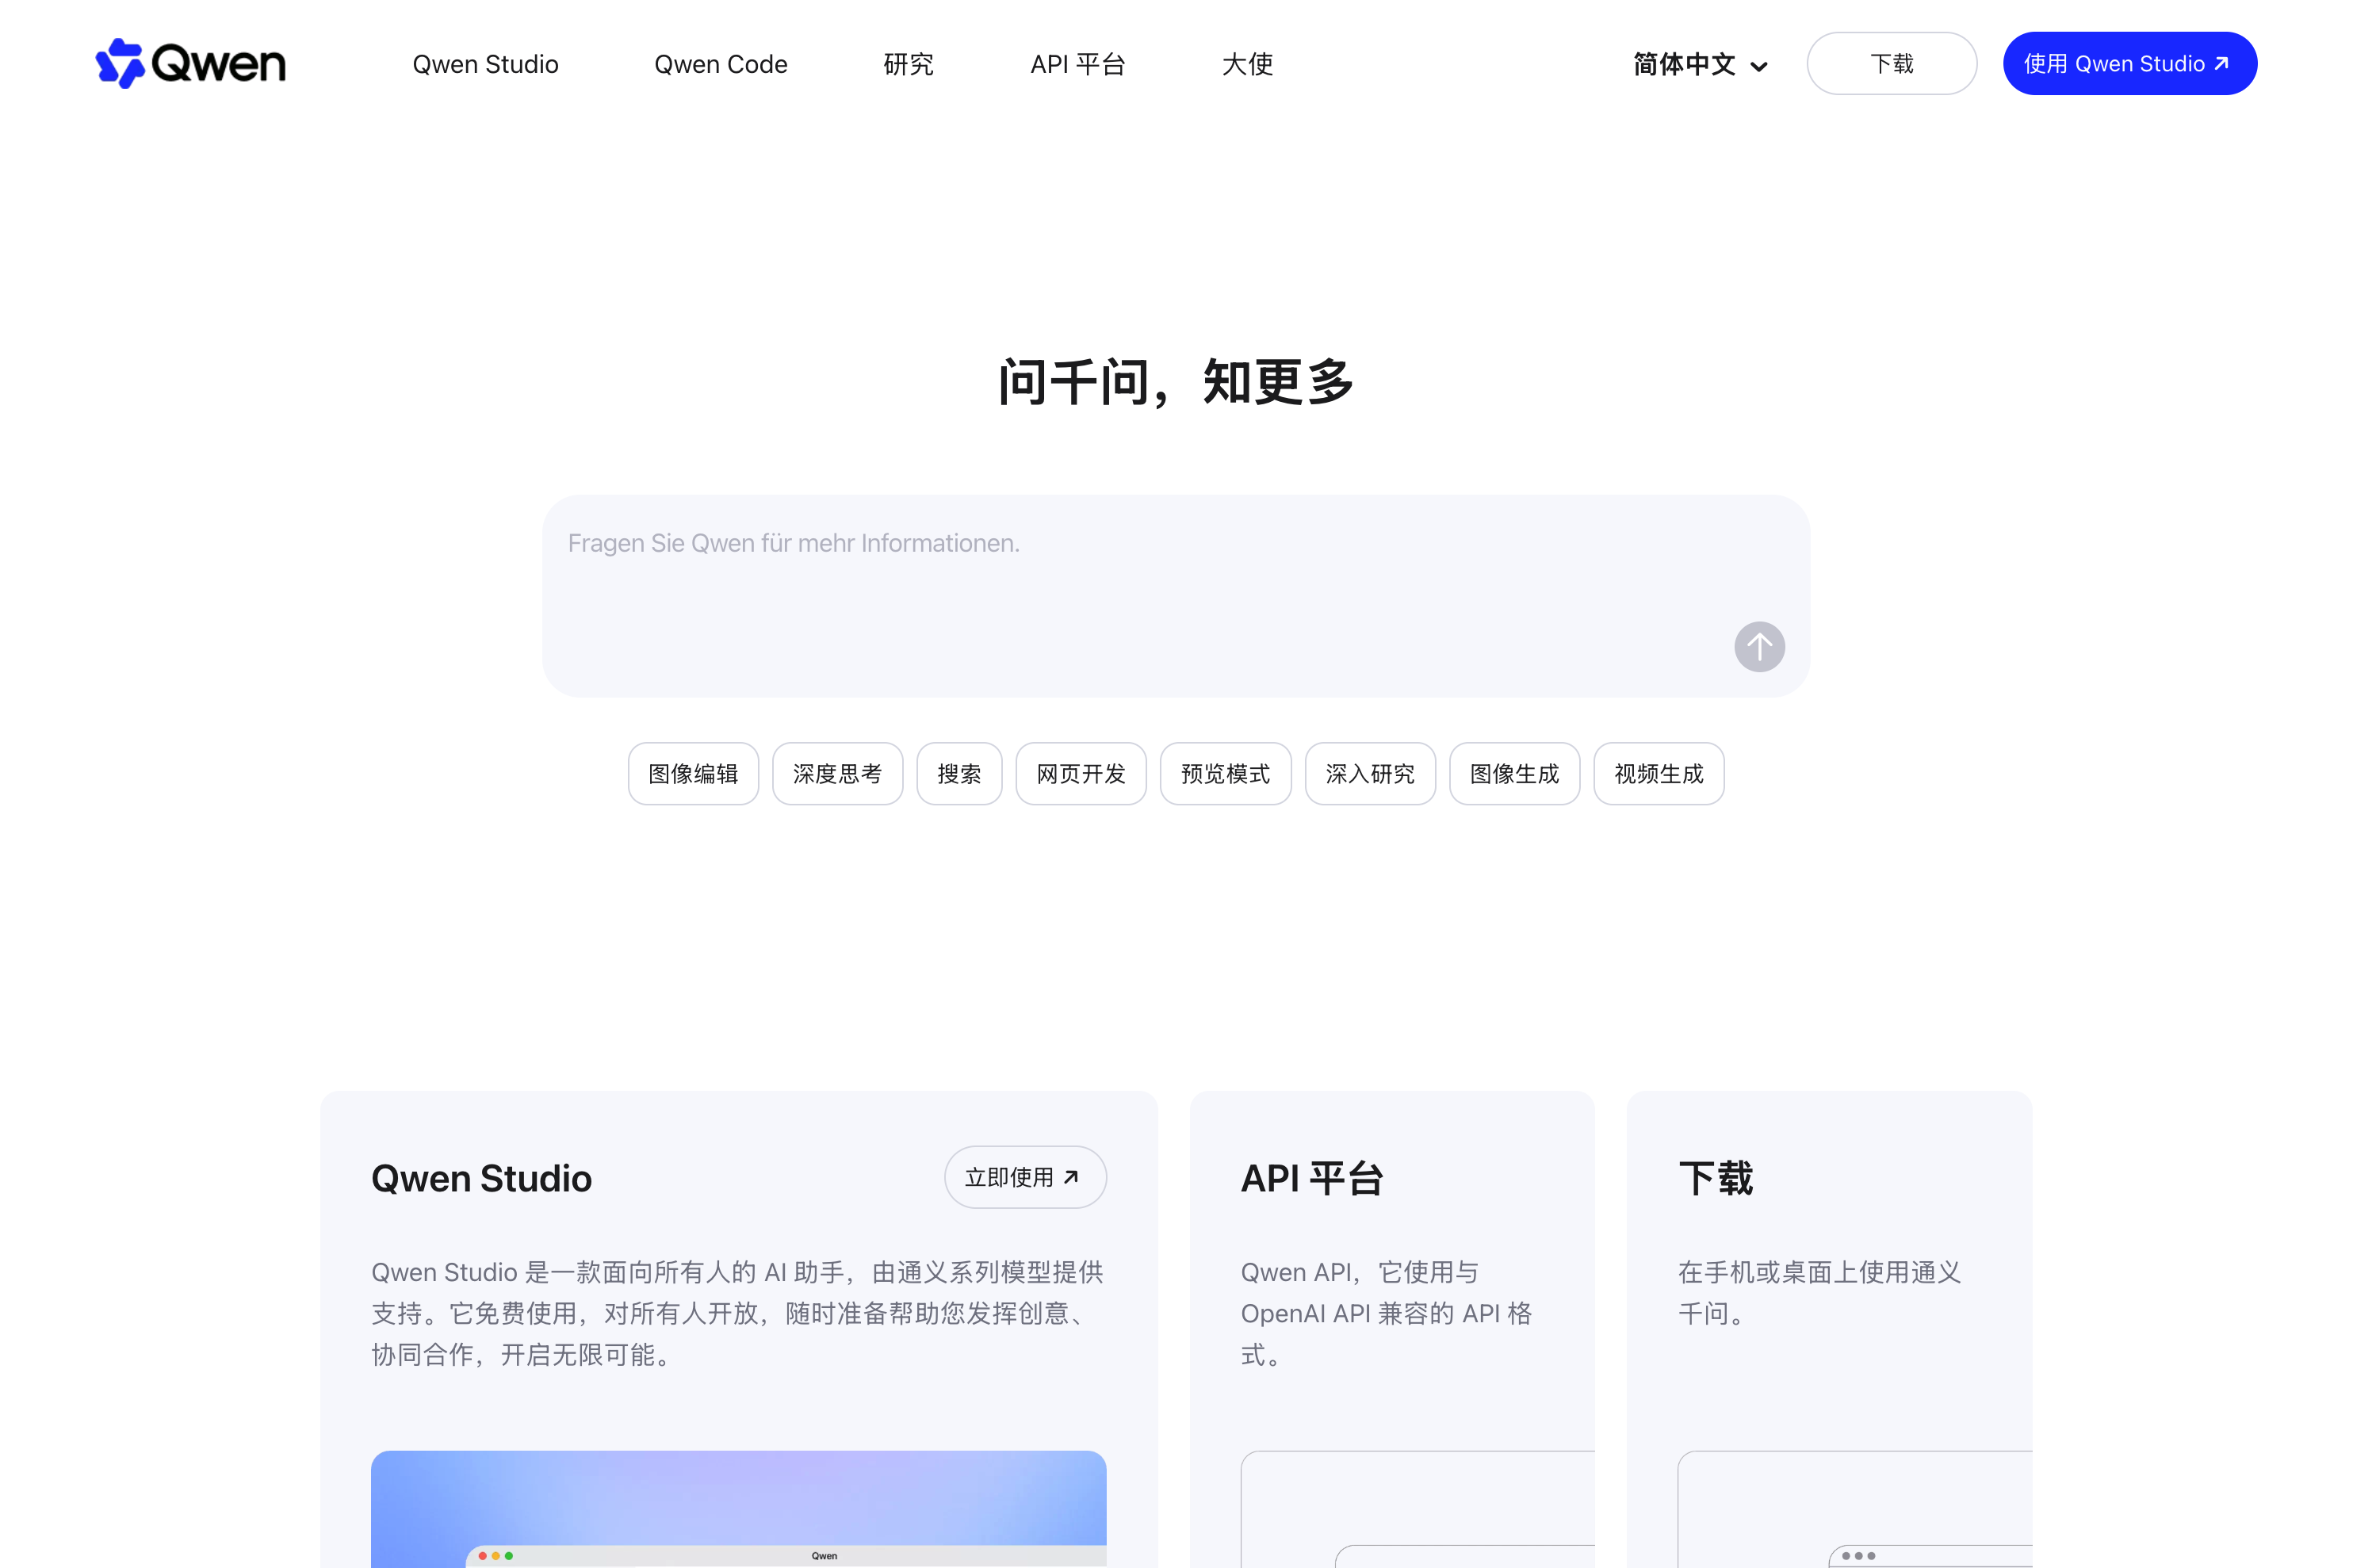
Task: Click the Qwen logo in header
Action: point(190,63)
